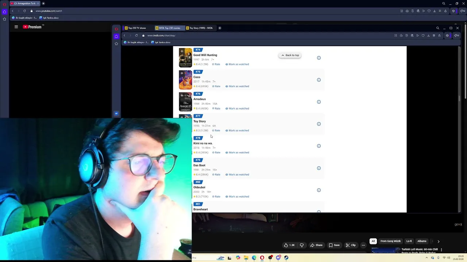Show hidden system tray icons chevron
Viewport: 467px width, 262px height.
(x=427, y=258)
